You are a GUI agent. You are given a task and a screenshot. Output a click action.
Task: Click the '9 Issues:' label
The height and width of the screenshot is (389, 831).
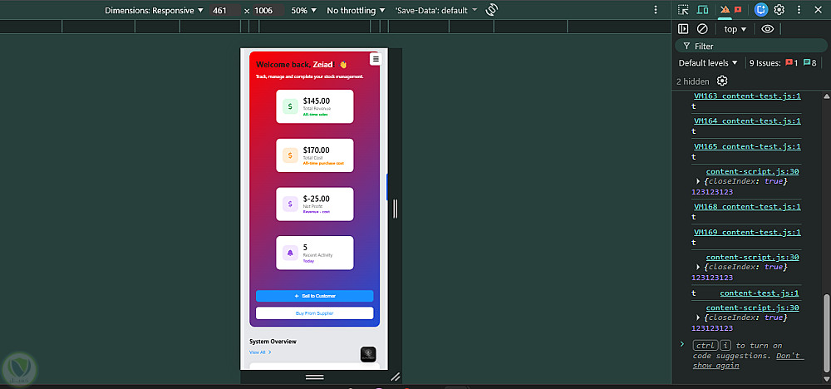pos(765,63)
